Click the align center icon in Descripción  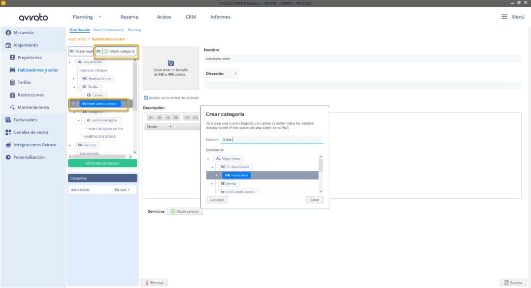pos(159,117)
